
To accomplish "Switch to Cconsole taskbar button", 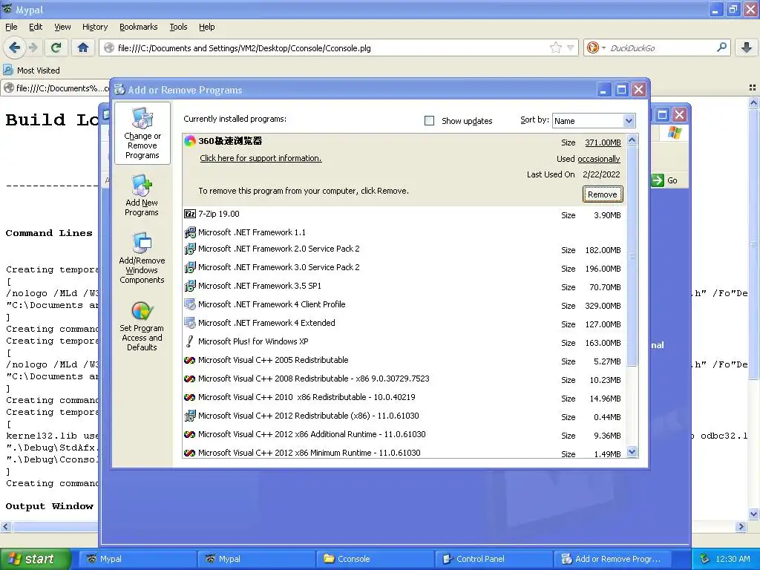I will (x=375, y=559).
